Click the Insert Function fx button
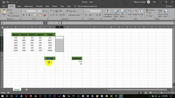 pos(59,23)
